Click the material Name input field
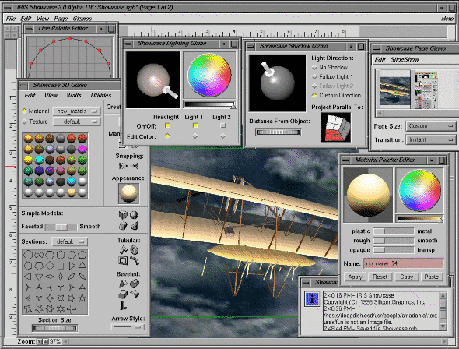This screenshot has height=349, width=459. coord(404,263)
